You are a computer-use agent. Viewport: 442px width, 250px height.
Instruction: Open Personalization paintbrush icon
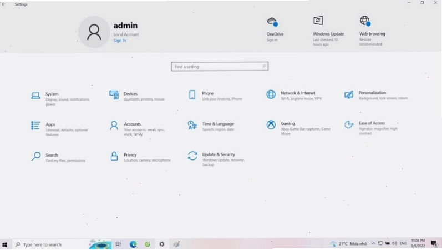tap(349, 94)
